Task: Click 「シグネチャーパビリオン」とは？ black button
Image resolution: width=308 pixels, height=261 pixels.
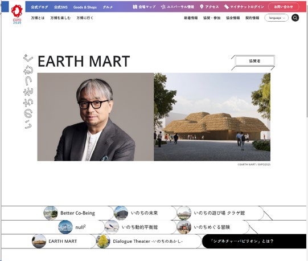Action: pos(254,241)
